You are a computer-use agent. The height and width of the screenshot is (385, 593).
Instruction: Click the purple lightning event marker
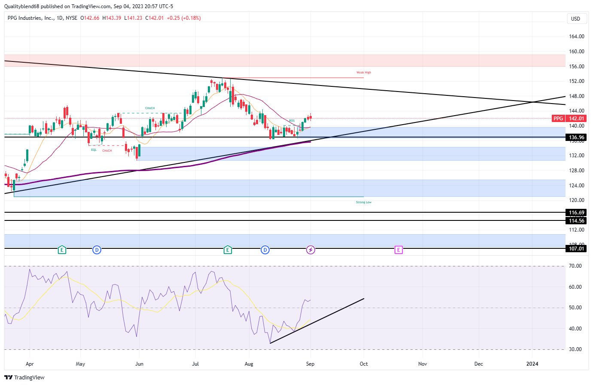click(310, 250)
